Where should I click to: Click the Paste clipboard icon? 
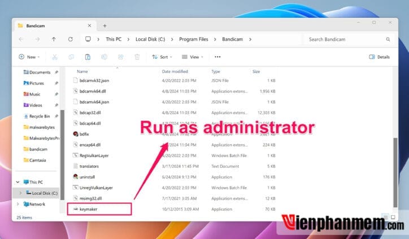point(88,57)
